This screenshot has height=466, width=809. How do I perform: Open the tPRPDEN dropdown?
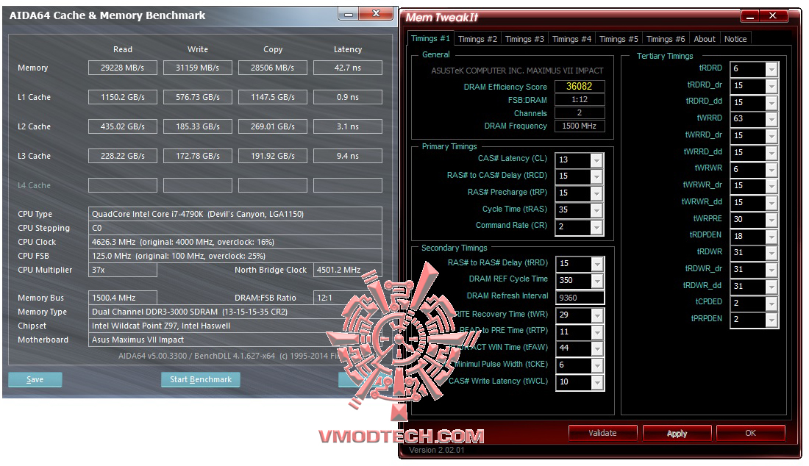point(771,320)
